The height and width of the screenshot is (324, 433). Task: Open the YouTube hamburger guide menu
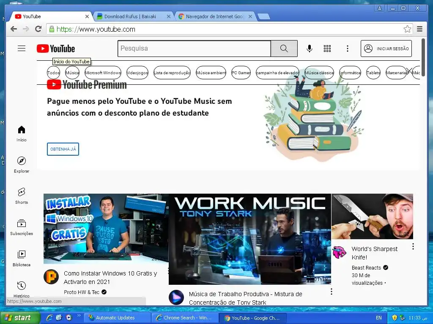[22, 49]
